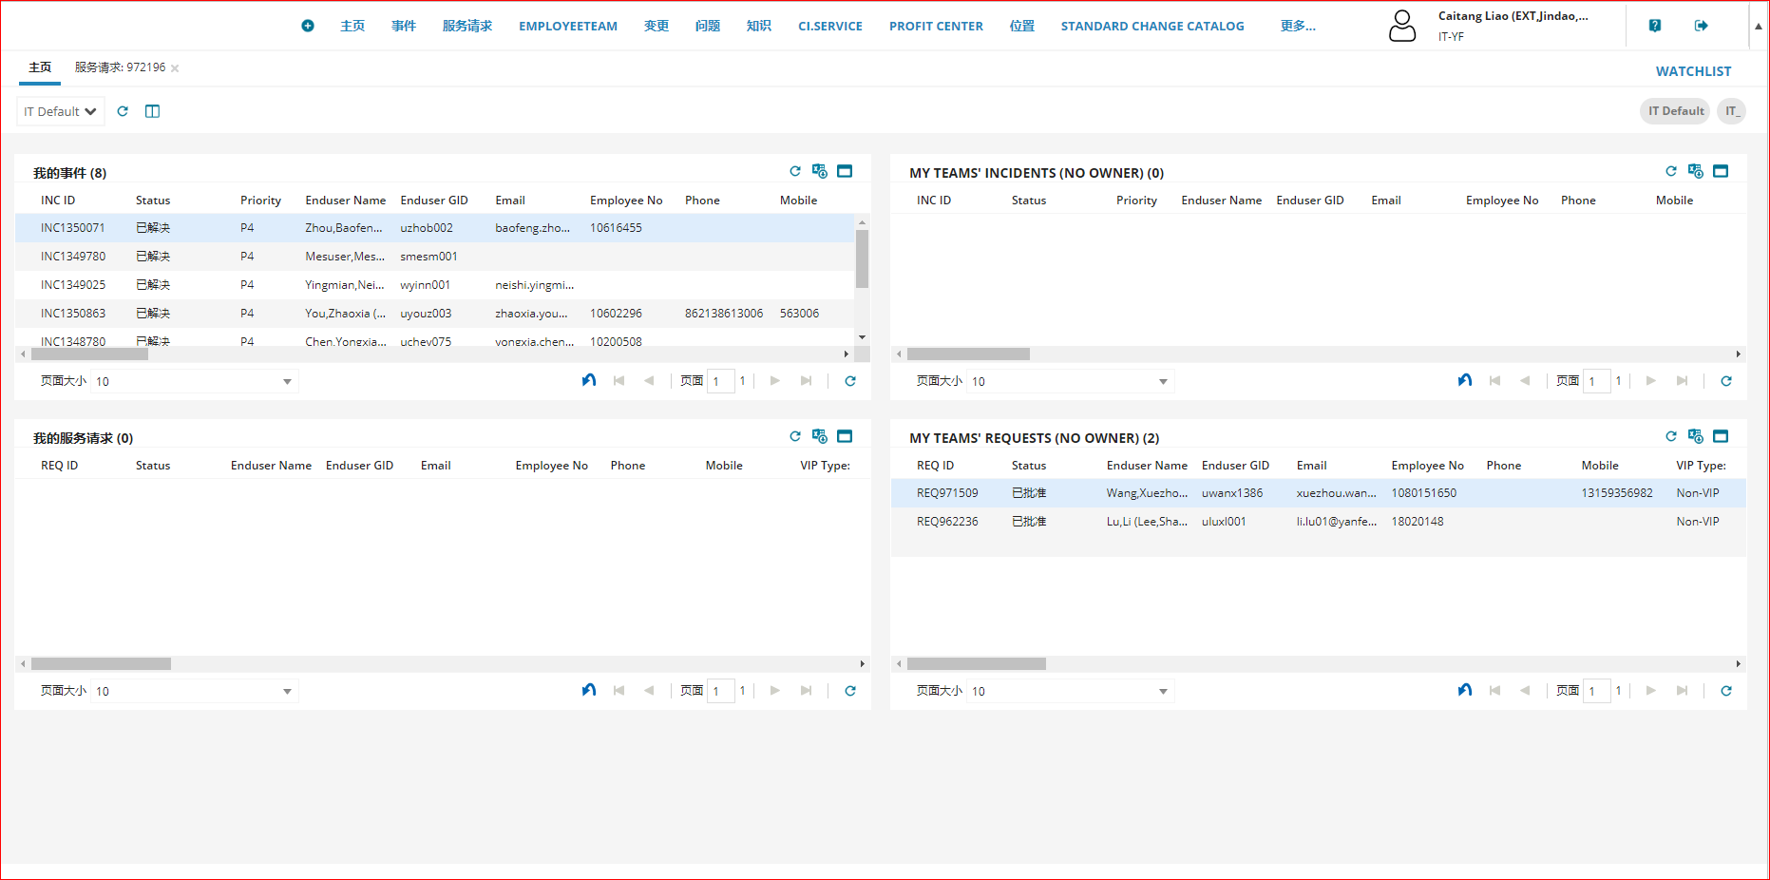
Task: Select request row REQ971509
Action: (x=1318, y=493)
